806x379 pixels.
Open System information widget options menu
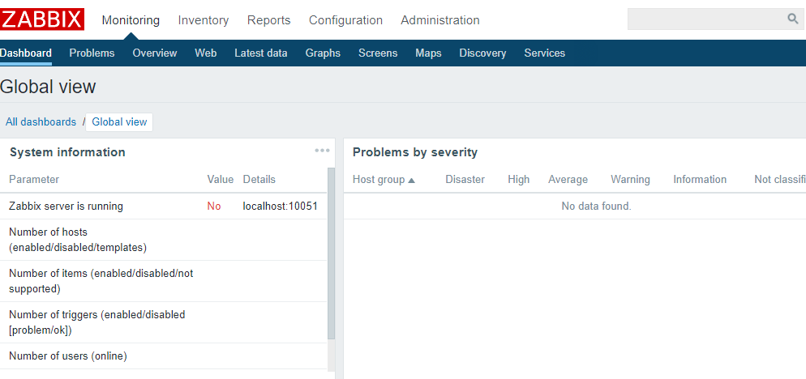click(x=322, y=151)
